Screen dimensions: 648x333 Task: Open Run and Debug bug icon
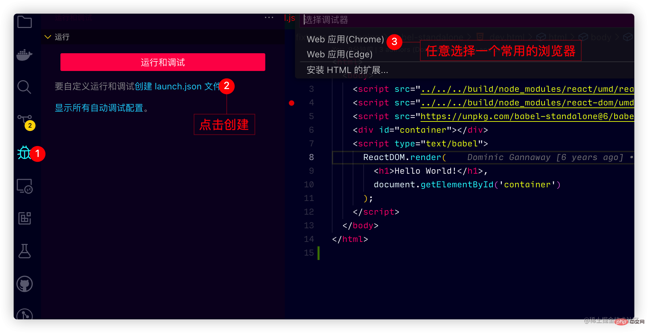[x=24, y=153]
